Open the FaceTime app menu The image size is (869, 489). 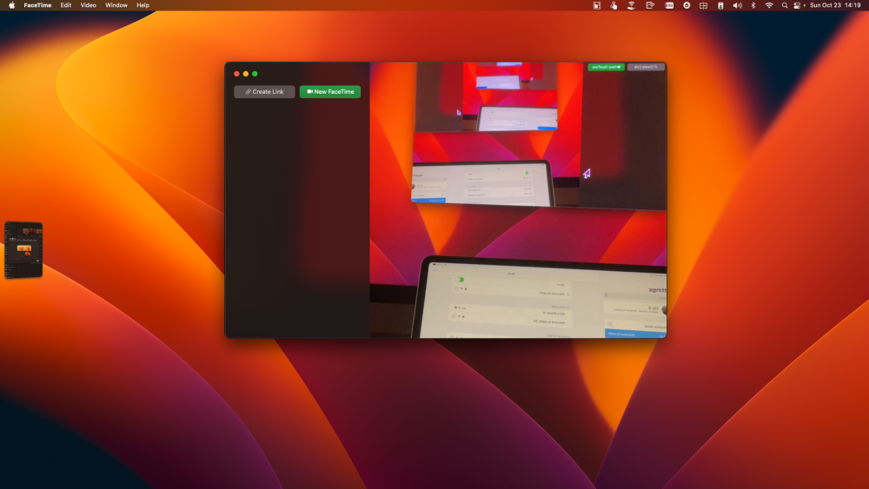pyautogui.click(x=37, y=5)
